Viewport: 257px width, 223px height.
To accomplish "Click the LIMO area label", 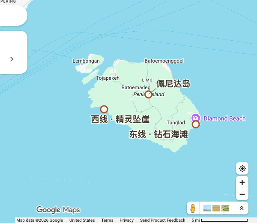I will [x=147, y=80].
